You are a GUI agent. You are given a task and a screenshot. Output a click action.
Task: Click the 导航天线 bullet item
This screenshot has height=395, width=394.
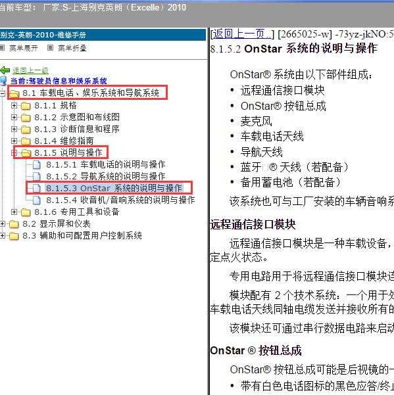pos(261,152)
